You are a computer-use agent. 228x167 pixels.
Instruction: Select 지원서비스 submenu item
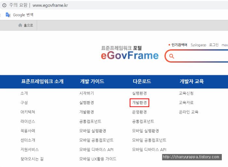click(30, 149)
